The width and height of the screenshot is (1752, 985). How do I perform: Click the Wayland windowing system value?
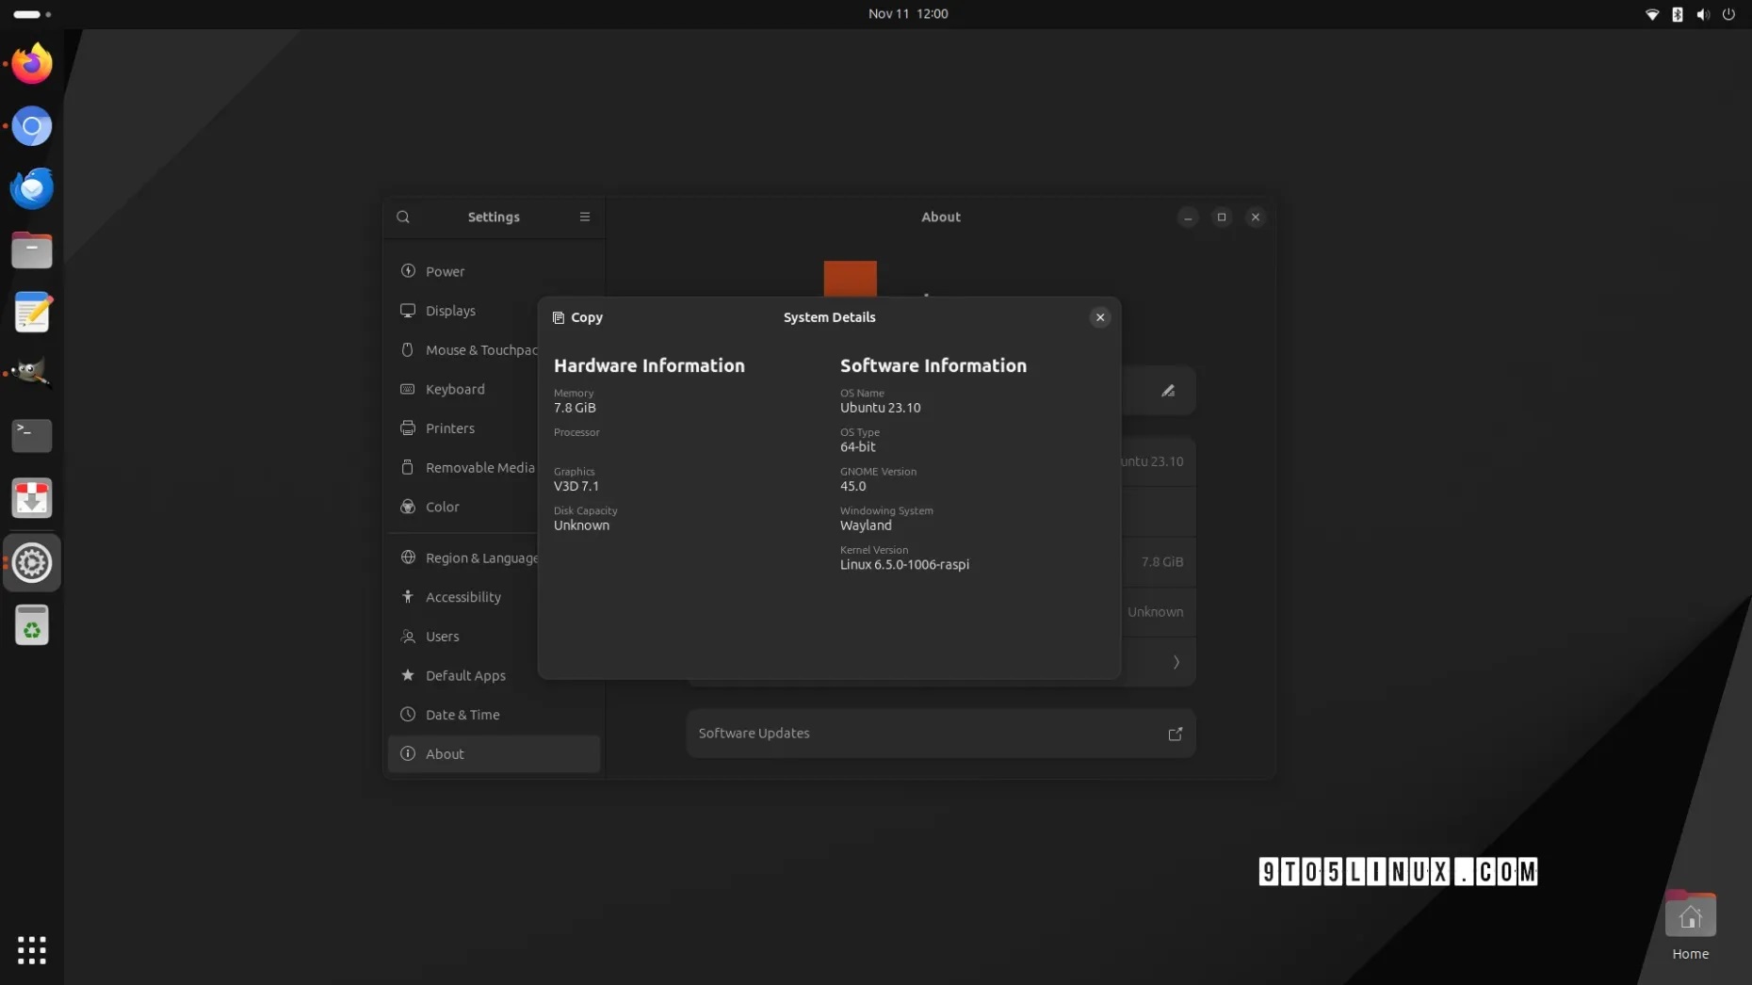tap(866, 525)
